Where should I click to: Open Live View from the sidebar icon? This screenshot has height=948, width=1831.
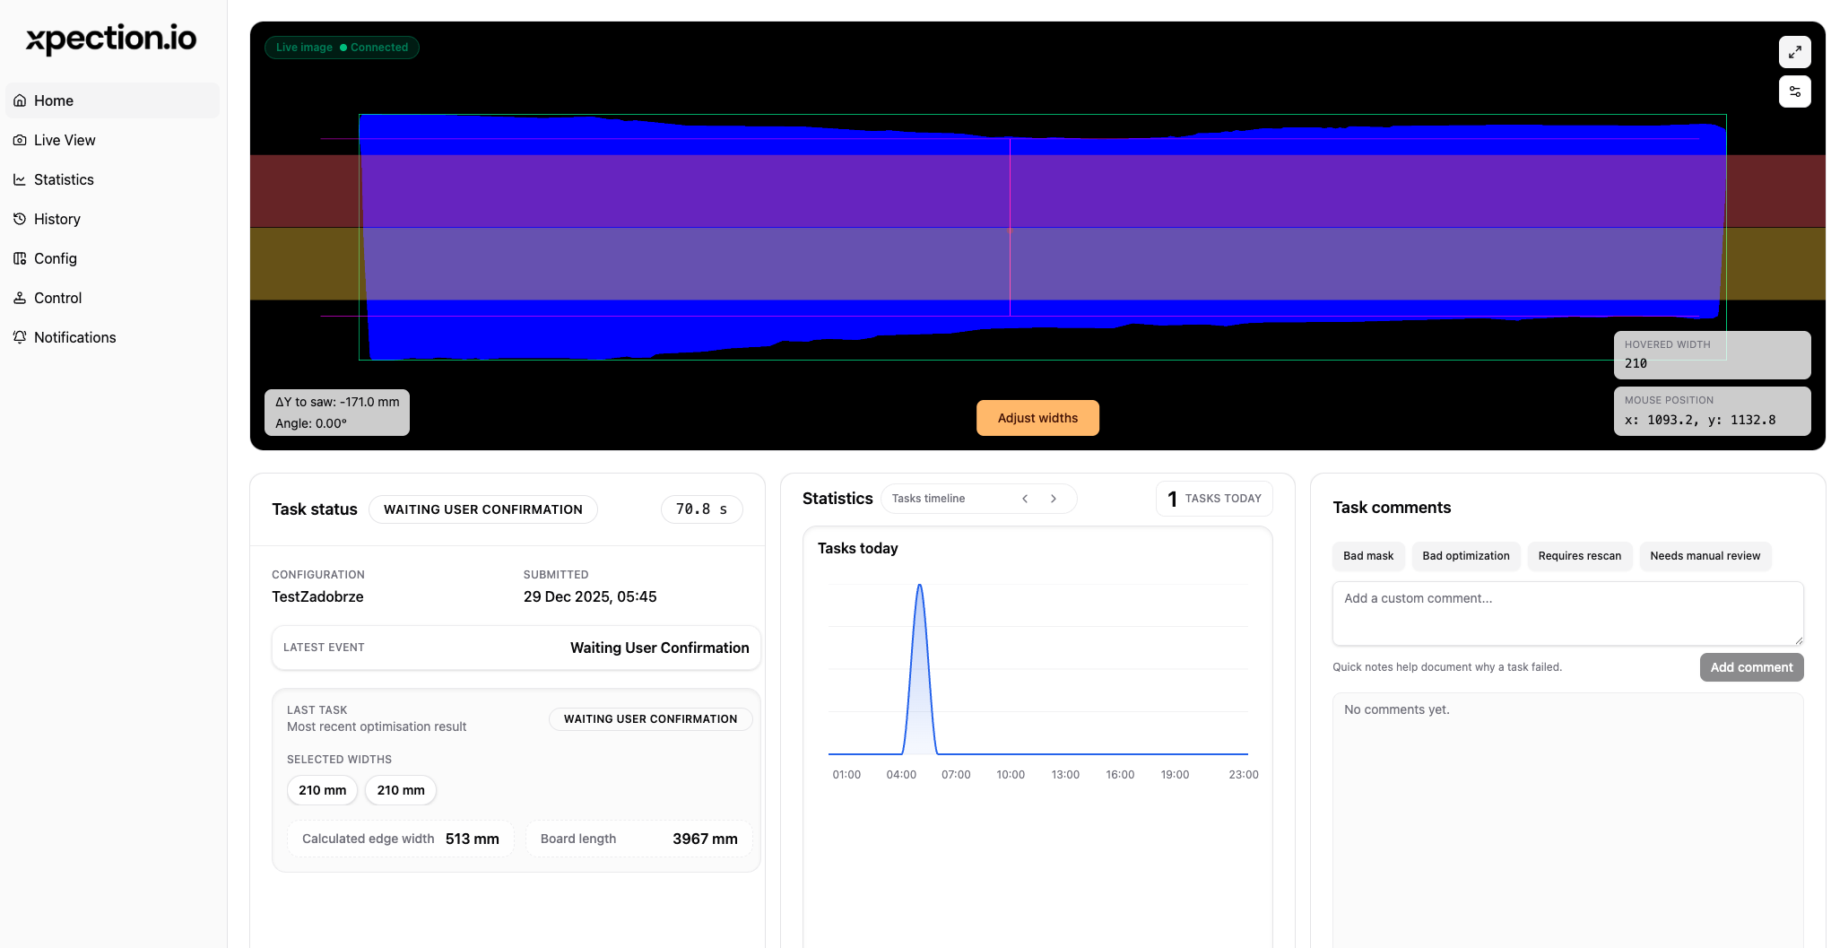tap(20, 140)
